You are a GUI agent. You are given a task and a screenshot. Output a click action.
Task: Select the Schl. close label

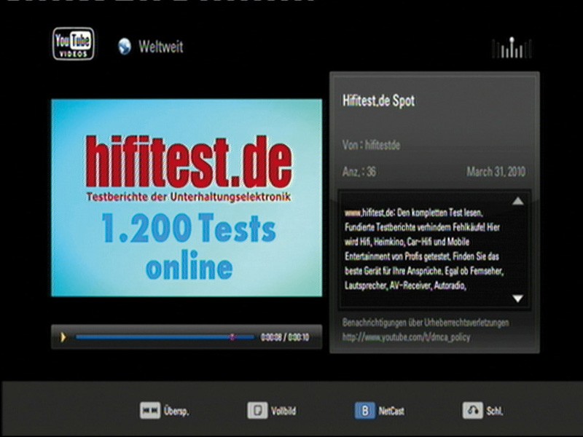coord(495,411)
